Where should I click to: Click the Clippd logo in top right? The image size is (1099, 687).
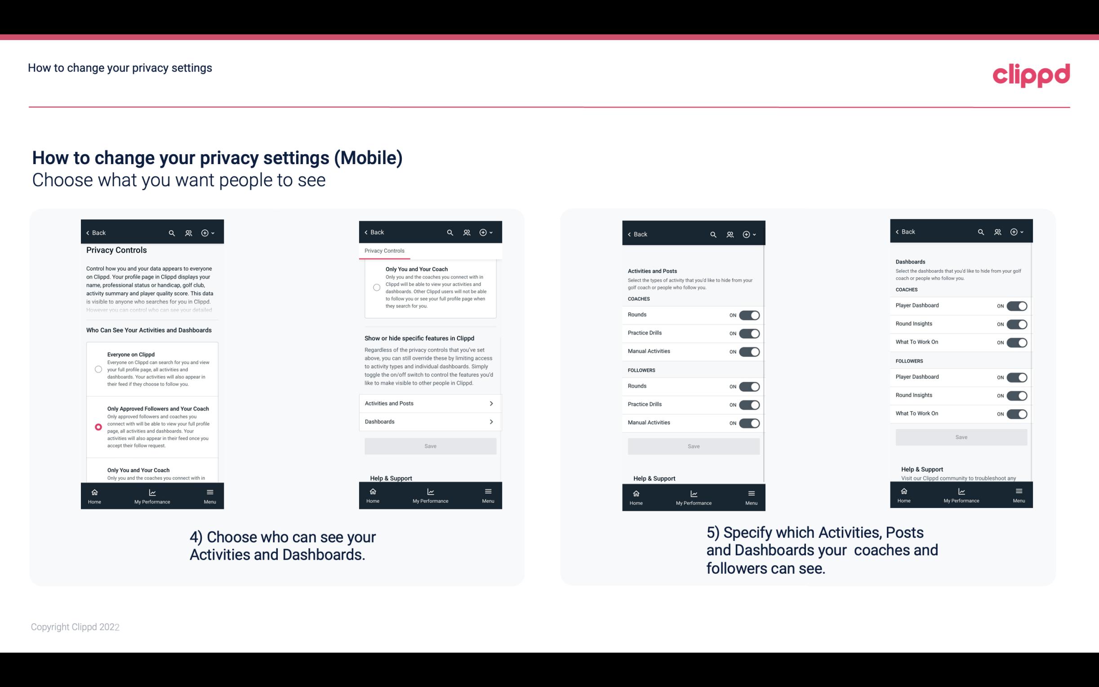[1031, 74]
